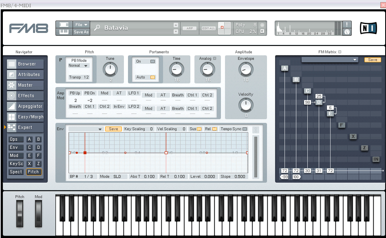Select operator B in the FM Matrix

click(296, 80)
